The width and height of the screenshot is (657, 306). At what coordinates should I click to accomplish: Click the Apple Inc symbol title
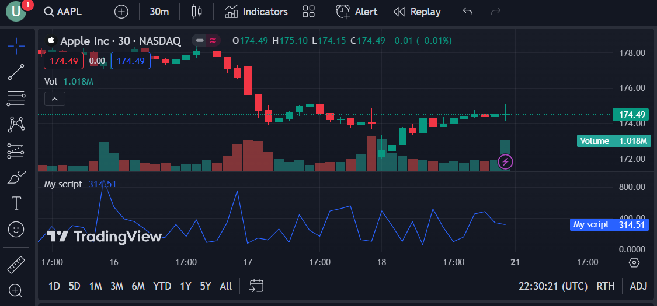pyautogui.click(x=121, y=41)
